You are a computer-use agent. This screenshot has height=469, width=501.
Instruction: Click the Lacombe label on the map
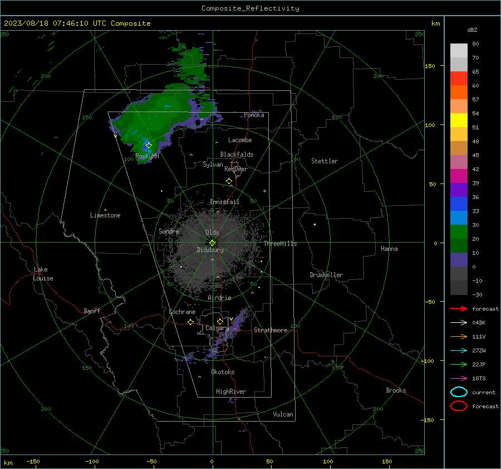click(x=240, y=140)
